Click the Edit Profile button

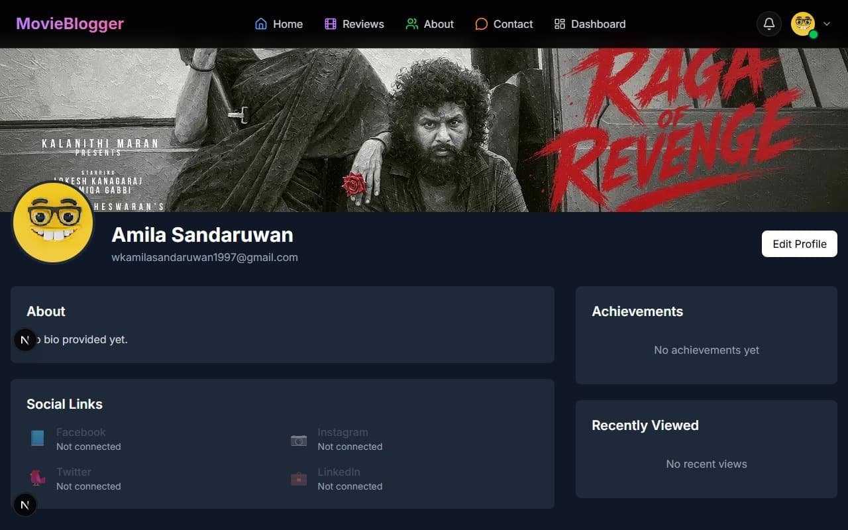point(800,244)
